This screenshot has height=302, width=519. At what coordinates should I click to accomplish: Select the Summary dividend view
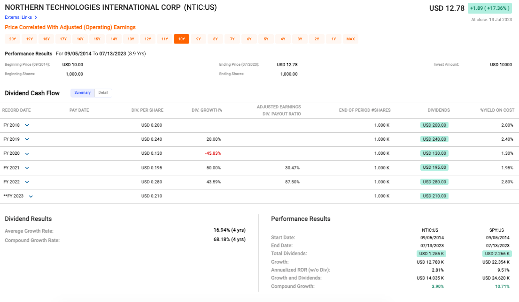pos(82,93)
